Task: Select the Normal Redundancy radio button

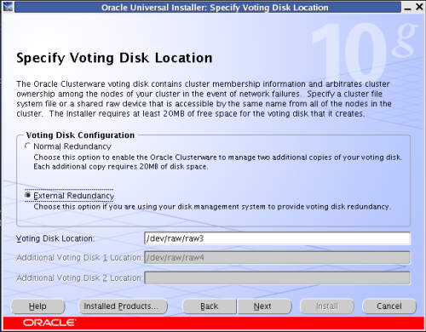Action: tap(28, 146)
